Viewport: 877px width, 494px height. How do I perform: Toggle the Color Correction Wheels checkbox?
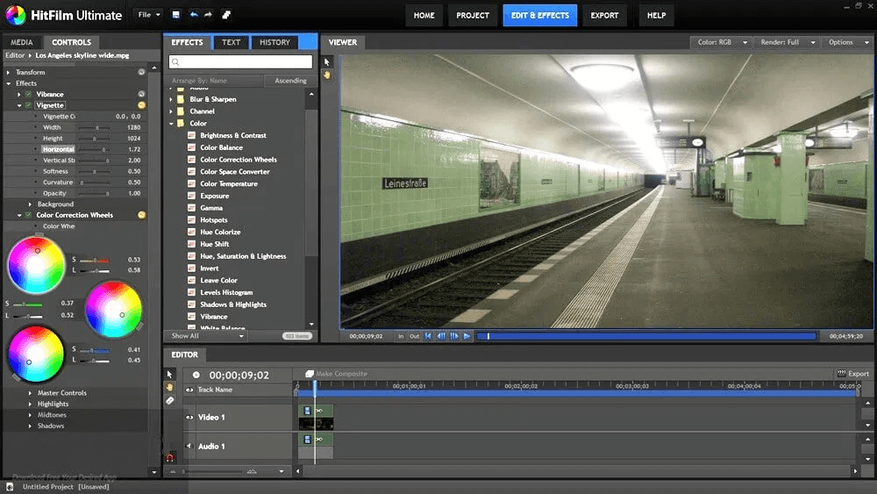click(x=29, y=215)
